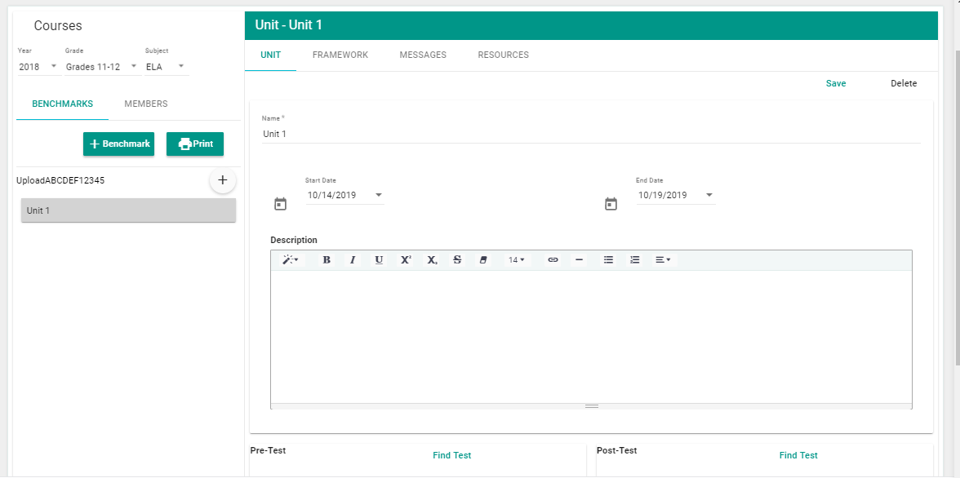Click the add Benchmark button
This screenshot has width=960, height=478.
pyautogui.click(x=119, y=144)
